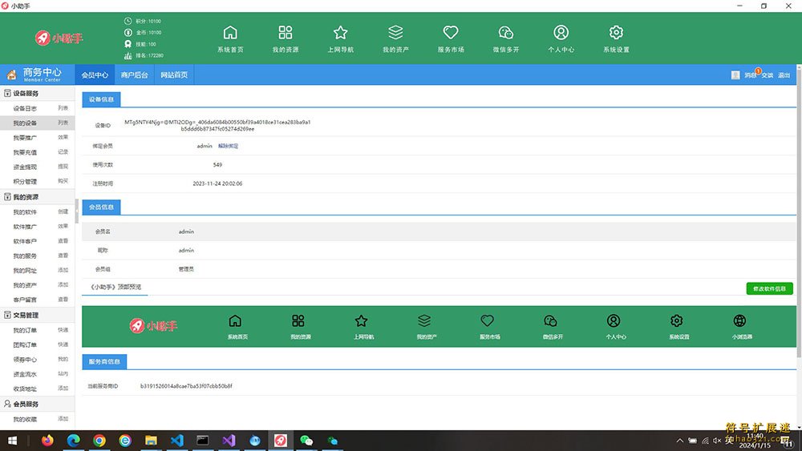The width and height of the screenshot is (802, 451).
Task: Collapse the 设备服务 sidebar section
Action: click(x=25, y=94)
